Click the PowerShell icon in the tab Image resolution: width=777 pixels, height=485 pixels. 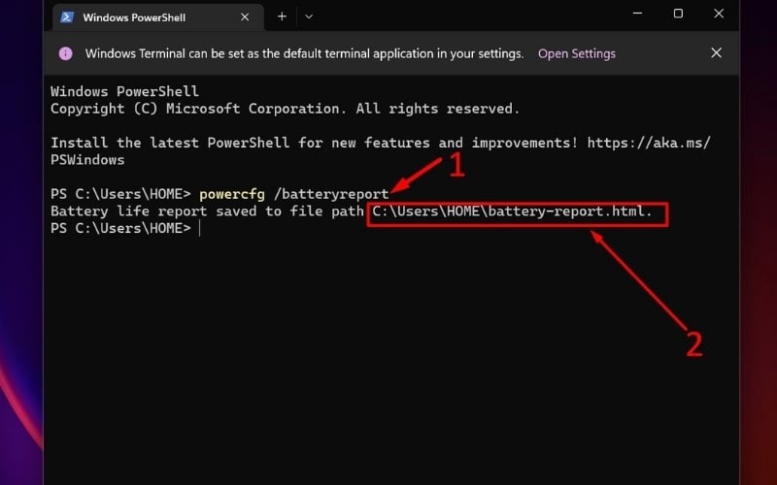(x=66, y=16)
